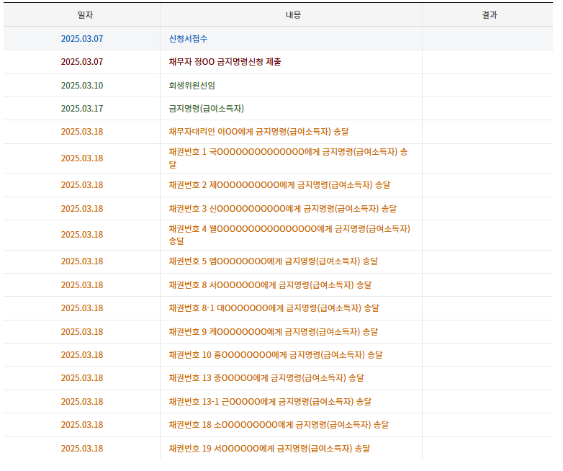563x471 pixels.
Task: Click the date 2025.03.10 for 회생위원선임
Action: click(x=82, y=86)
